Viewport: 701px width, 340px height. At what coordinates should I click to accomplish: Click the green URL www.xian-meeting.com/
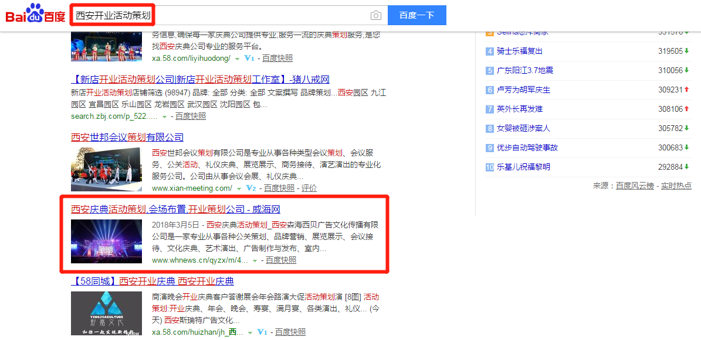point(192,188)
